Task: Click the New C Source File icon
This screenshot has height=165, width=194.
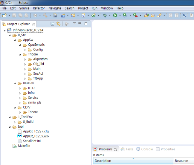Action: [x=83, y=15]
